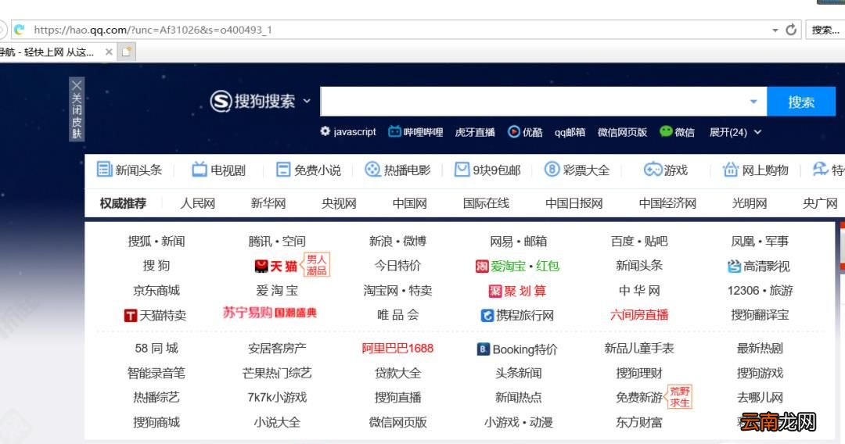Viewport: 845px width, 444px height.
Task: Open the 携程旅行网 icon link
Action: (x=517, y=315)
